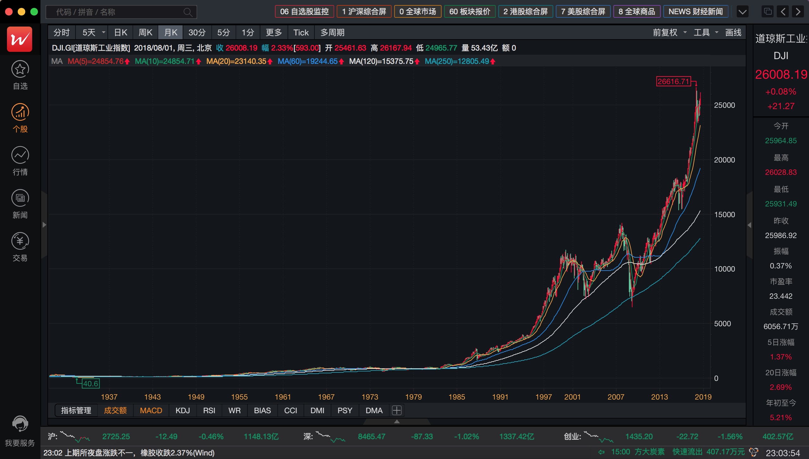Select the 个股 stock chart icon
This screenshot has height=459, width=809.
(20, 112)
